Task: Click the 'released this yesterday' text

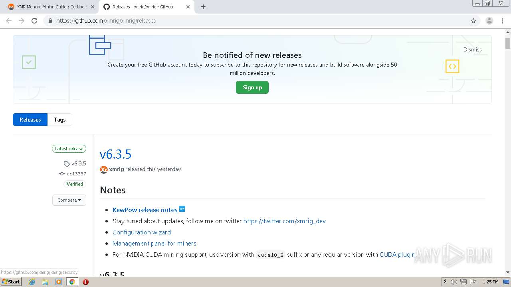Action: click(x=153, y=169)
